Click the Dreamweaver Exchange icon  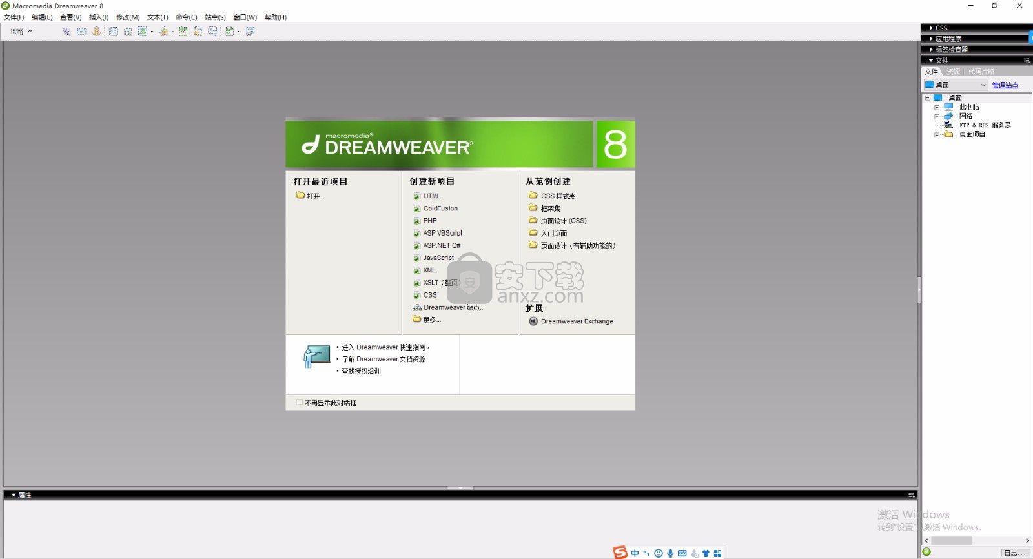[533, 321]
